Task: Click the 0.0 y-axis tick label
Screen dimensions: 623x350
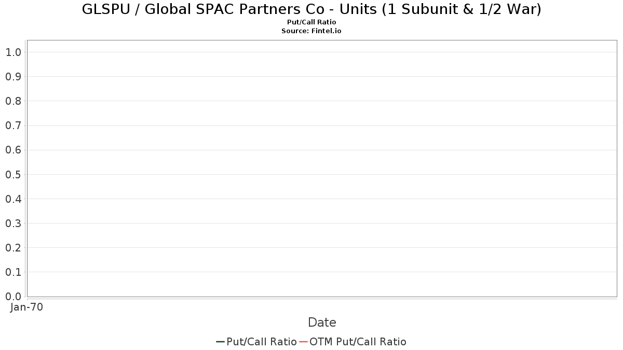Action: 13,297
